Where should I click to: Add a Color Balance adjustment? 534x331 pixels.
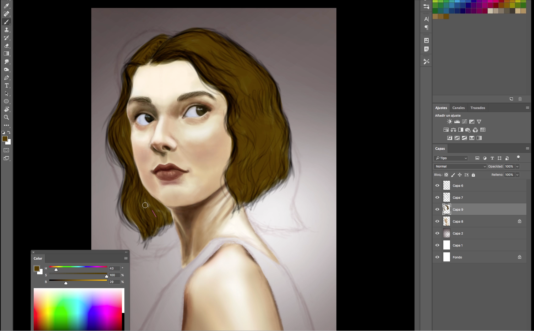coord(453,130)
